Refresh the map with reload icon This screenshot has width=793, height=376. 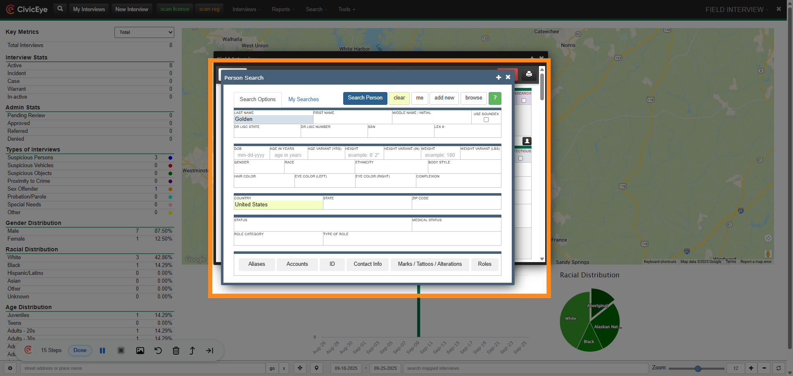point(779,368)
